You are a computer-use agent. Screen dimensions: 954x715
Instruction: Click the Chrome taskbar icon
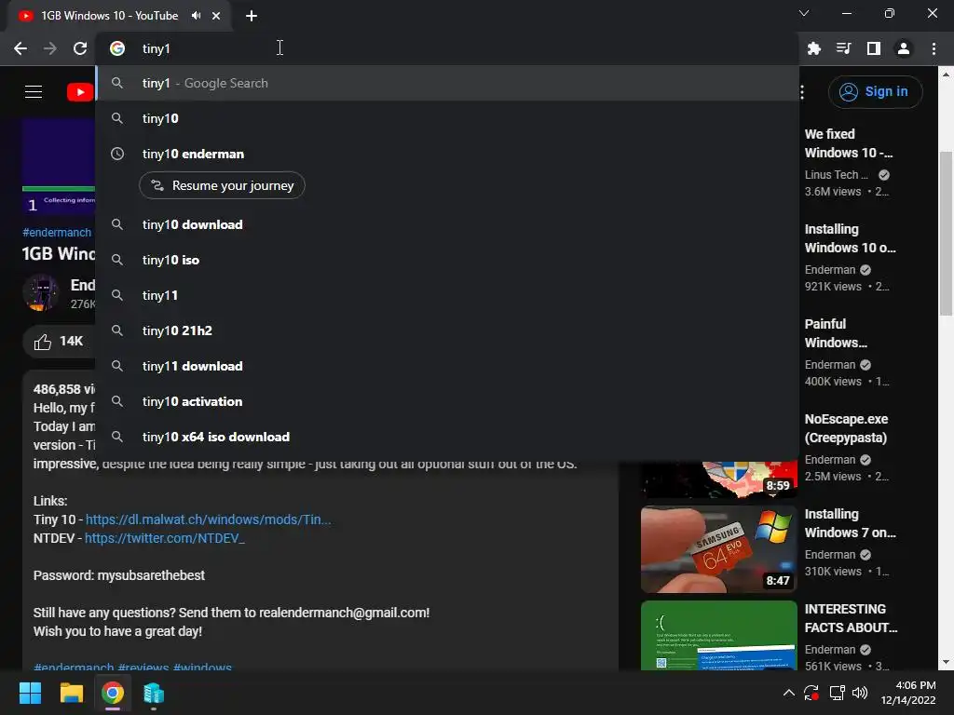113,693
